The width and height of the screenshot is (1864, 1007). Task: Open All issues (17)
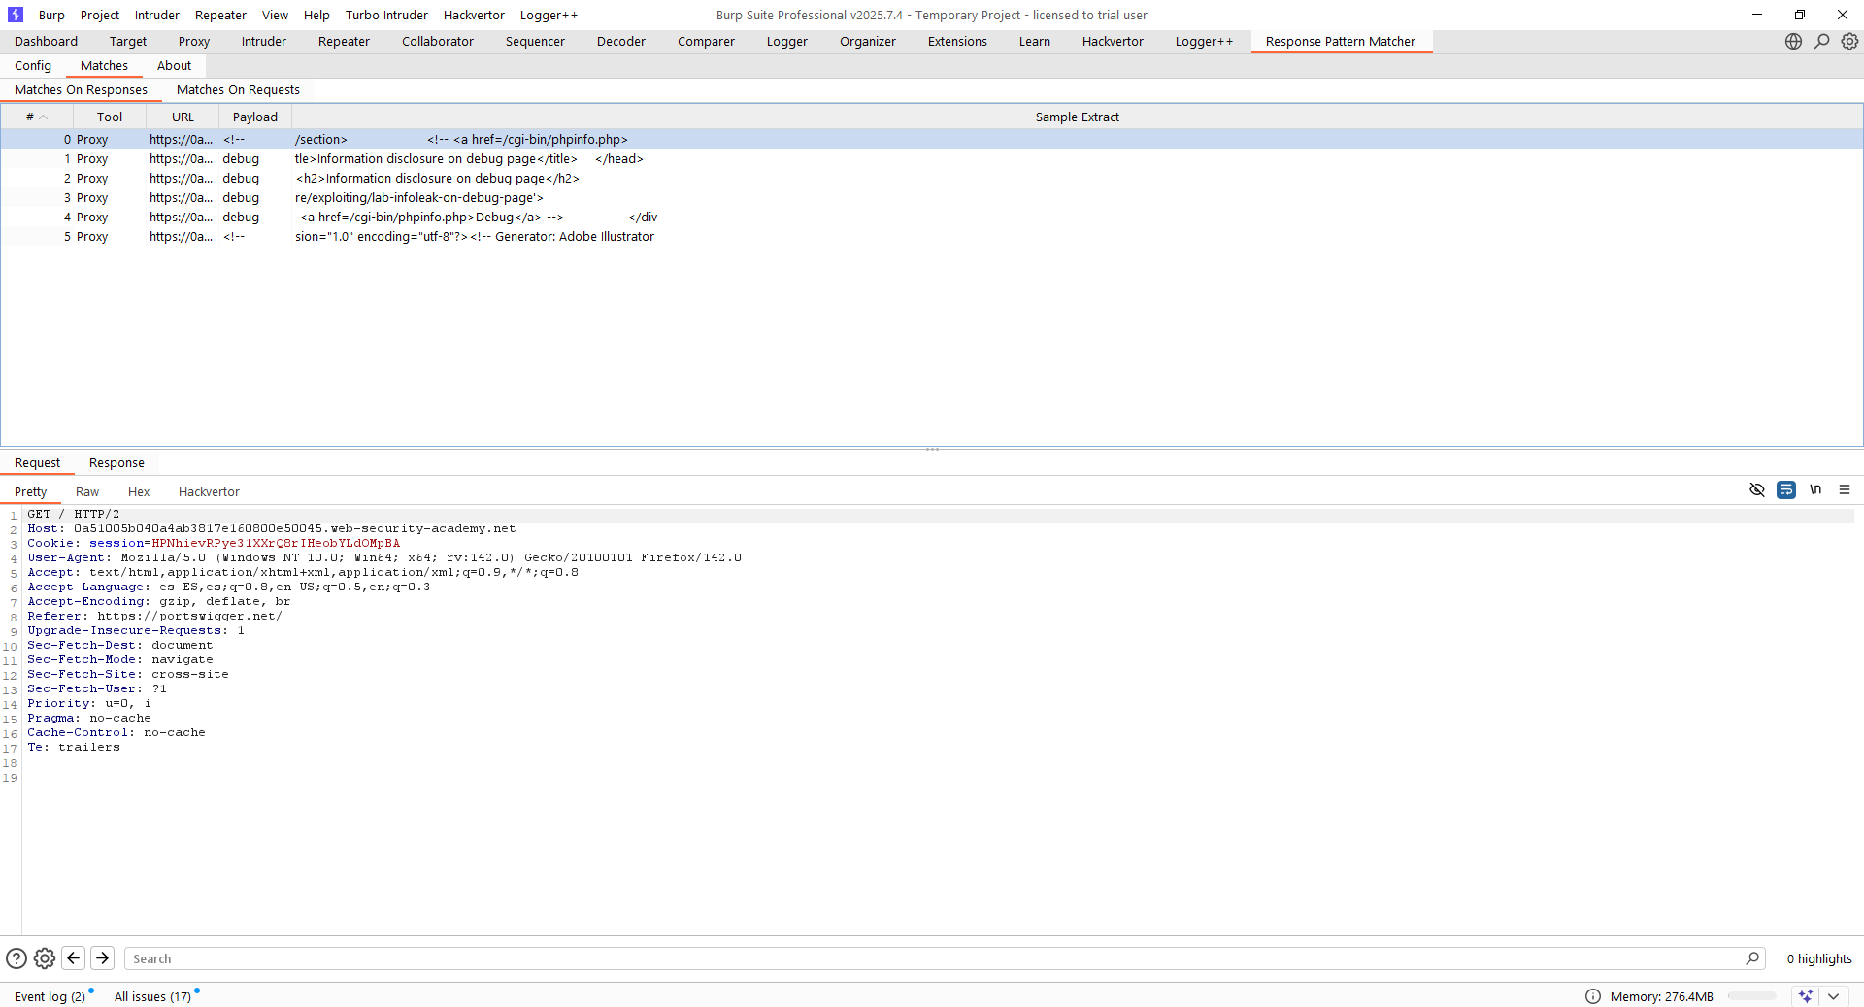[x=152, y=996]
